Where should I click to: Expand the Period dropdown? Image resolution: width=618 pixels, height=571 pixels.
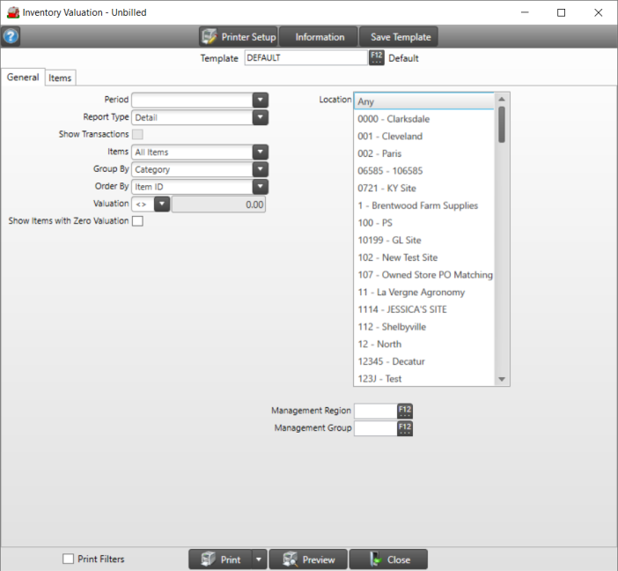(260, 100)
